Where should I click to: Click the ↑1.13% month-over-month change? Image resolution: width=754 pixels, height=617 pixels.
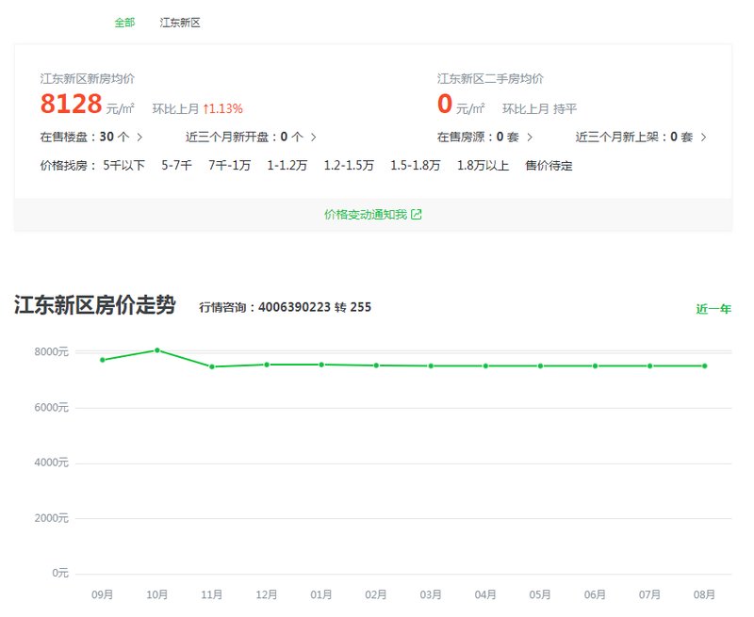pos(222,108)
